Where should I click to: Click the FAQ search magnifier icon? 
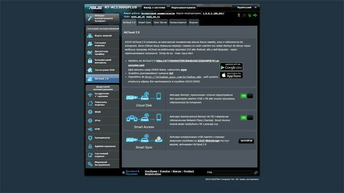pyautogui.click(x=256, y=173)
